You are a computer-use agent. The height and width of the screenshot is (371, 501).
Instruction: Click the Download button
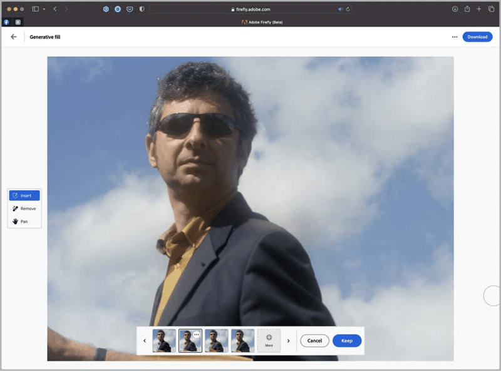click(477, 37)
